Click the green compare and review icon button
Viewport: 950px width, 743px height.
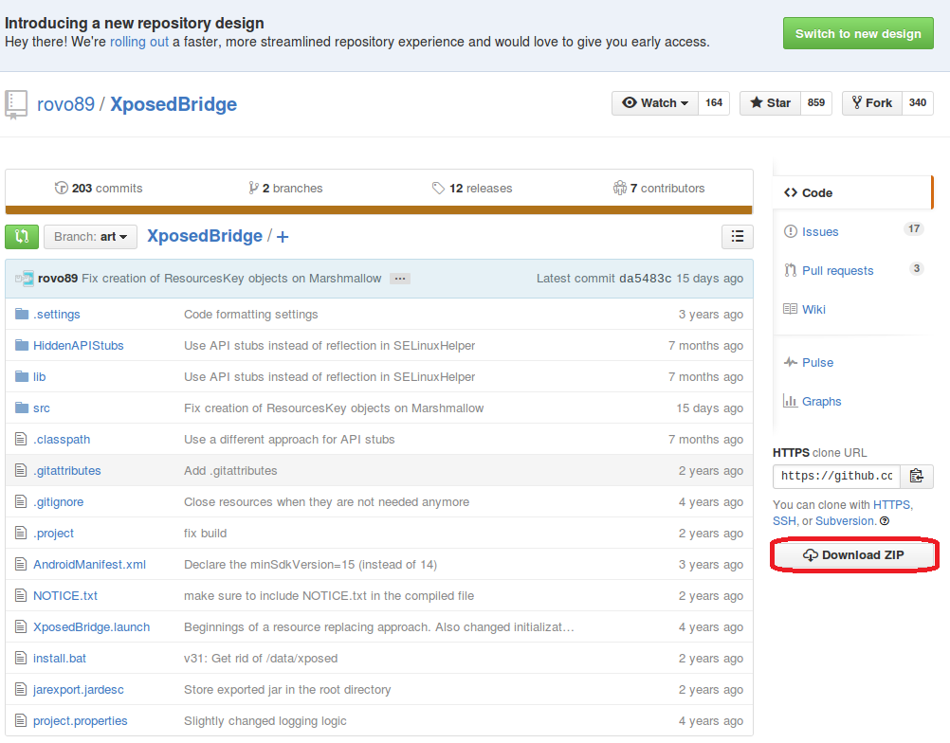[x=22, y=237]
